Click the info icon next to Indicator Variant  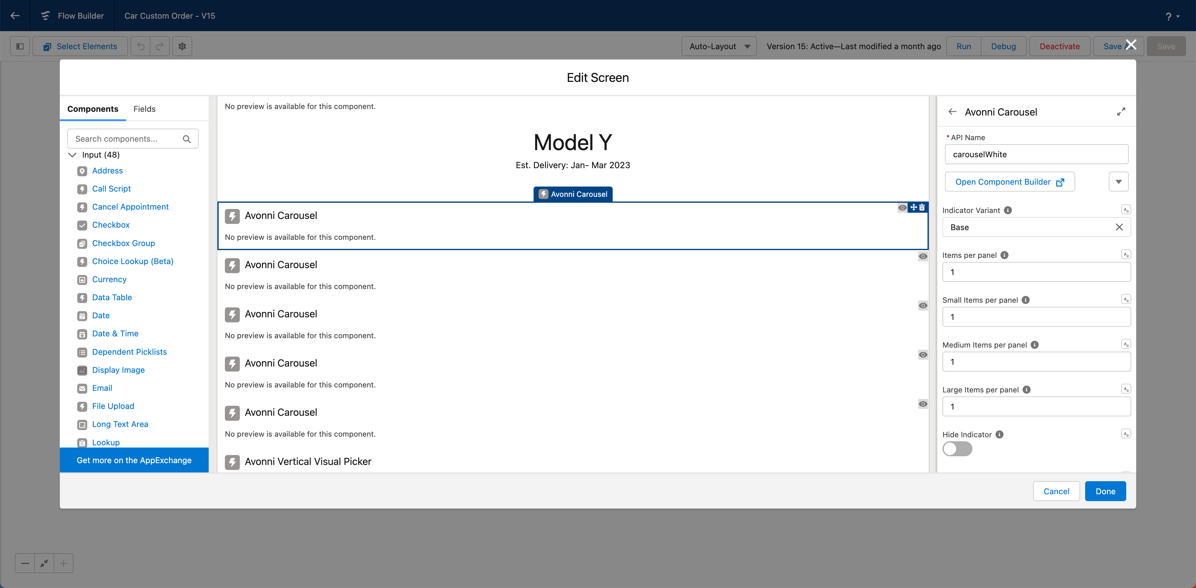(1008, 210)
